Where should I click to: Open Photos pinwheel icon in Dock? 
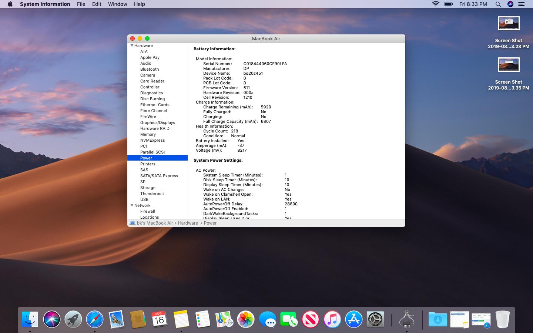(x=246, y=319)
